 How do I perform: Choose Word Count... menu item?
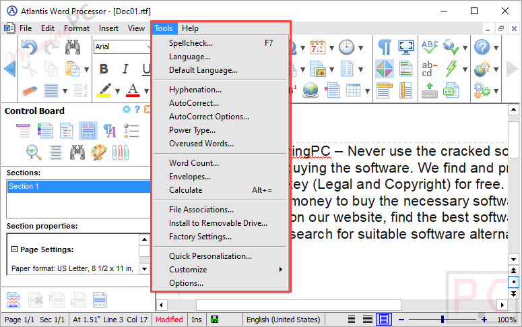pos(220,163)
